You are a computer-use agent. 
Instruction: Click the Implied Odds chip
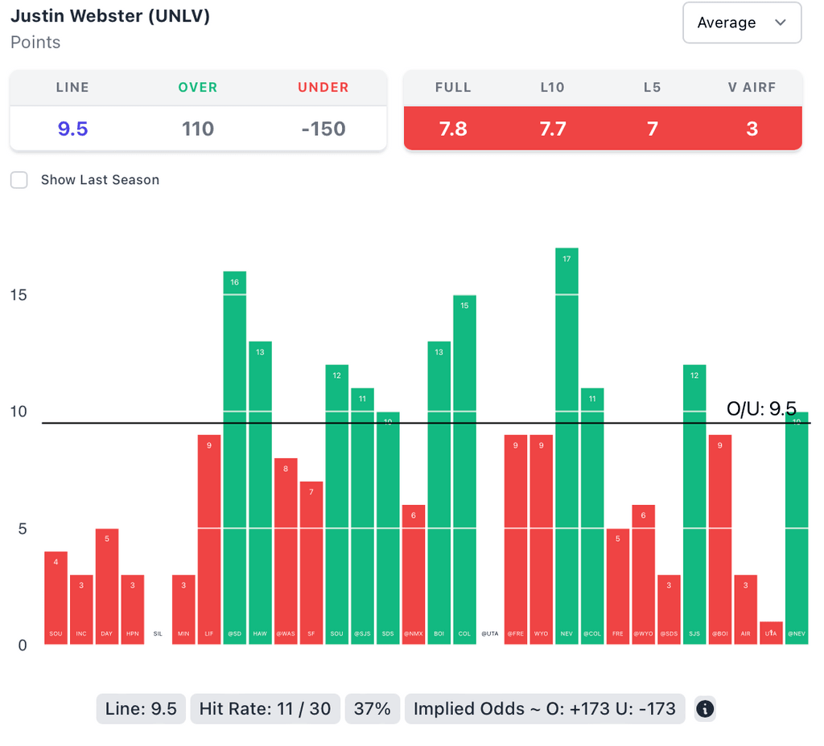(545, 709)
